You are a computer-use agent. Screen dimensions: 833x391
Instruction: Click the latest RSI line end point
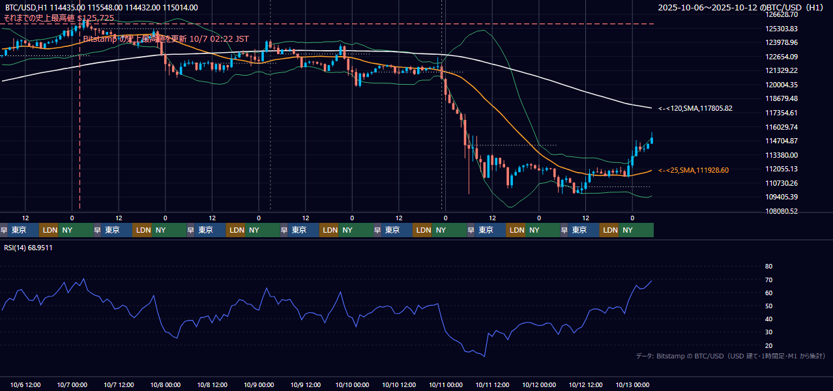tap(651, 281)
